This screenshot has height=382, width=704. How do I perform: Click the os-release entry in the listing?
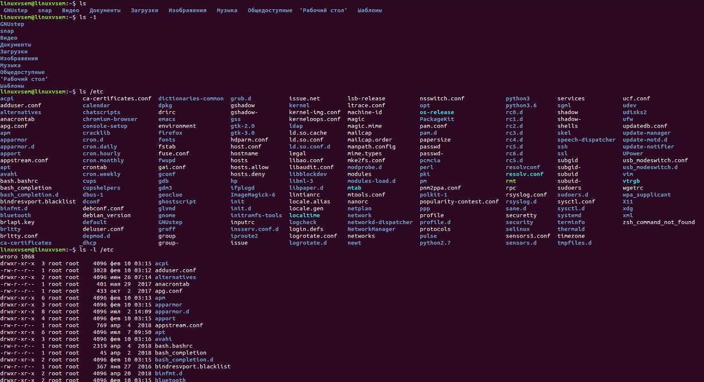point(436,112)
